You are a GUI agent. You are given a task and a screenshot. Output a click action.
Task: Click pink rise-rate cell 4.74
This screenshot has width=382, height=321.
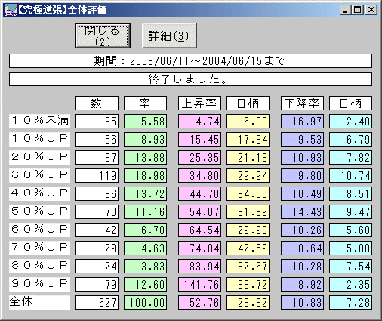pyautogui.click(x=199, y=121)
